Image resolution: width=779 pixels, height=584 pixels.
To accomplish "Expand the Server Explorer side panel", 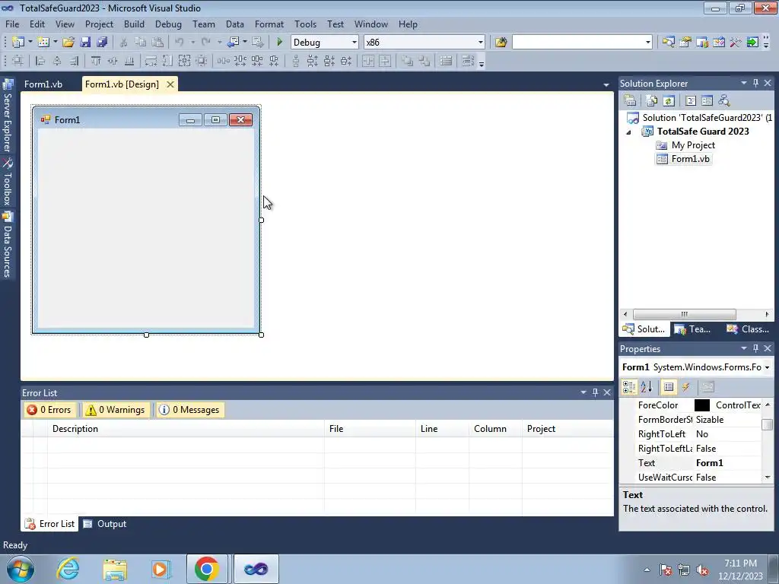I will click(x=8, y=116).
